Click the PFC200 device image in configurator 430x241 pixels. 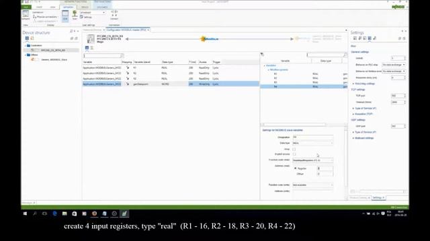tap(91, 39)
